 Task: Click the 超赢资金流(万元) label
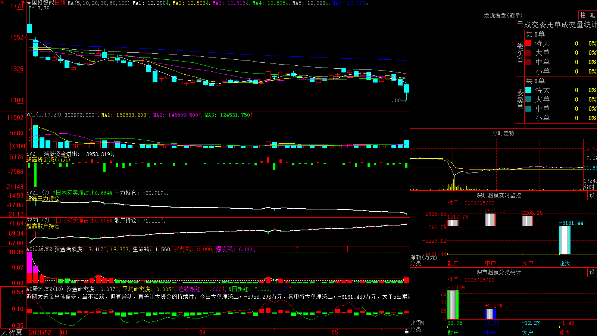click(48, 159)
